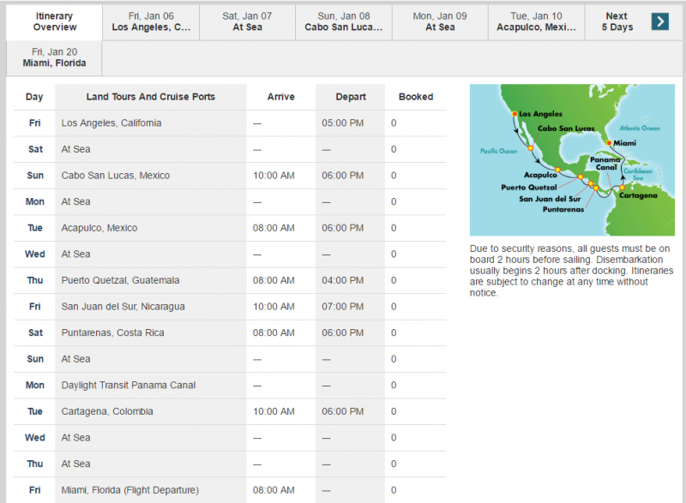Screen dimensions: 686x503
Task: Click the Next 5 Days button
Action: pyautogui.click(x=616, y=22)
